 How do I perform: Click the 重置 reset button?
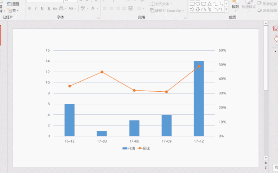(13, 4)
